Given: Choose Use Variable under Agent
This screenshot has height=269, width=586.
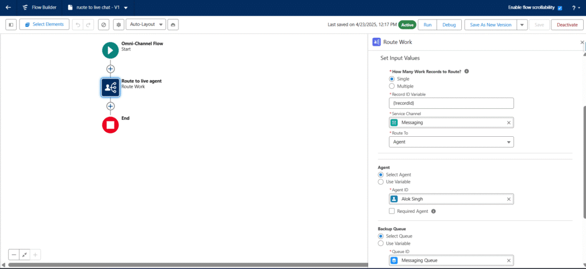Looking at the screenshot, I should pyautogui.click(x=381, y=182).
